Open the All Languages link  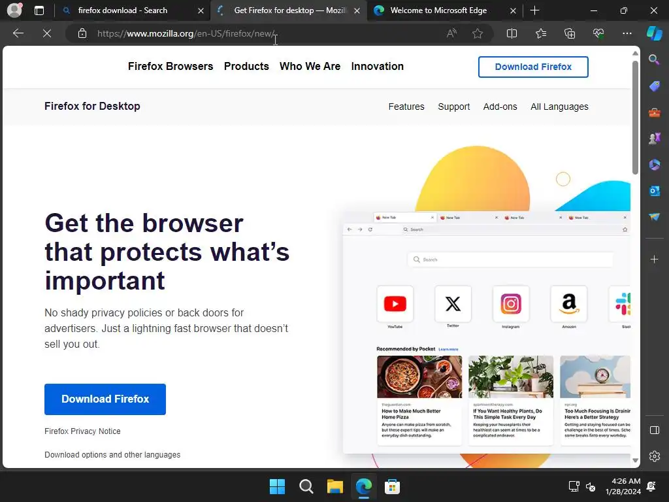tap(559, 107)
